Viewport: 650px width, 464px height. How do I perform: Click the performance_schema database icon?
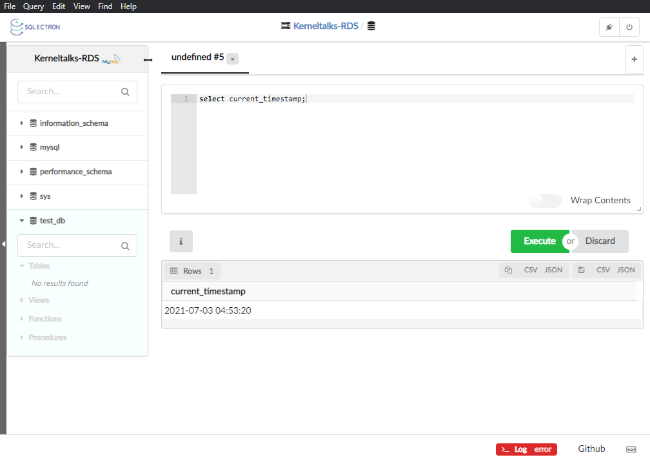pos(33,172)
